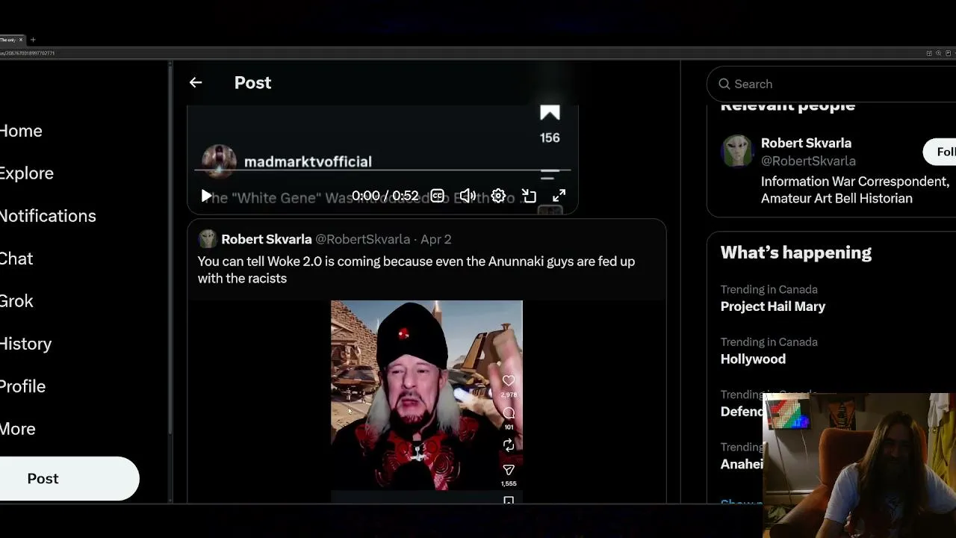
Task: Open Robert Skvarla's avatar in quoted post
Action: coord(207,239)
